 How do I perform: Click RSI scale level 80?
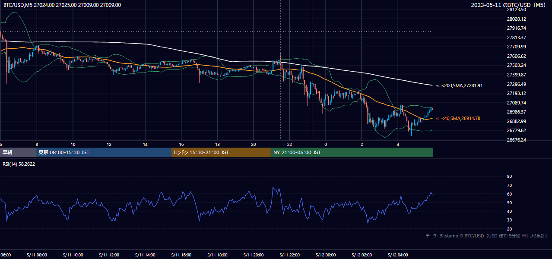click(x=509, y=177)
